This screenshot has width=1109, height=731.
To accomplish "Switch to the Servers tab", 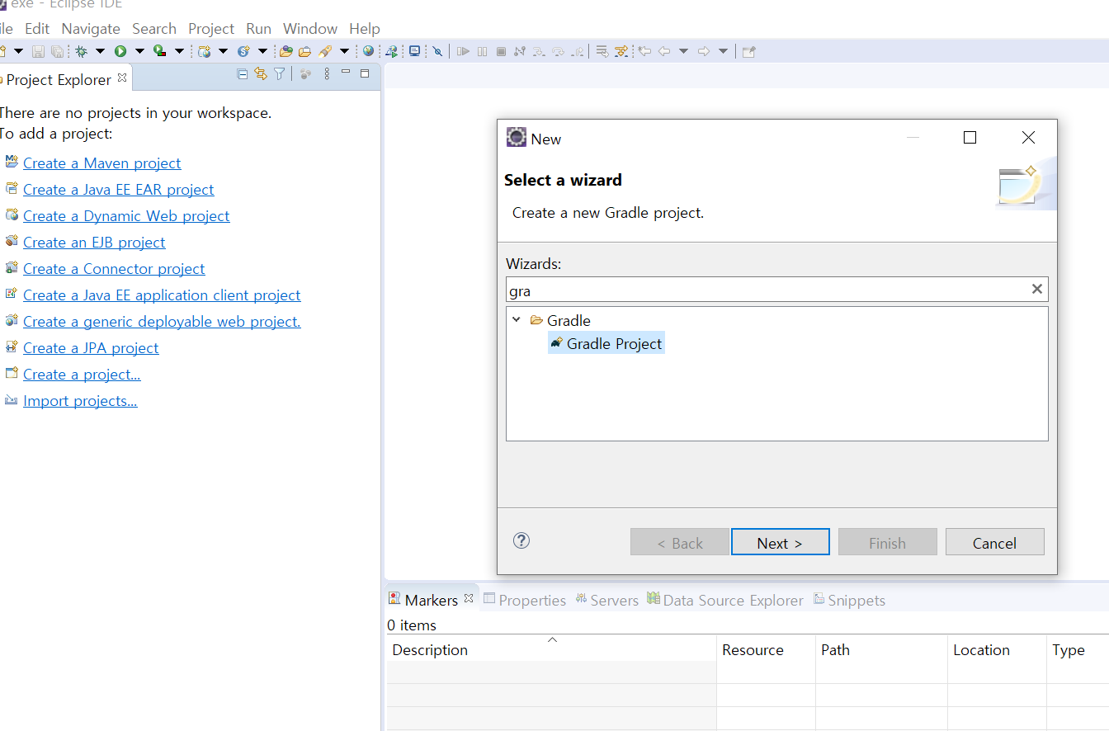I will [x=607, y=600].
